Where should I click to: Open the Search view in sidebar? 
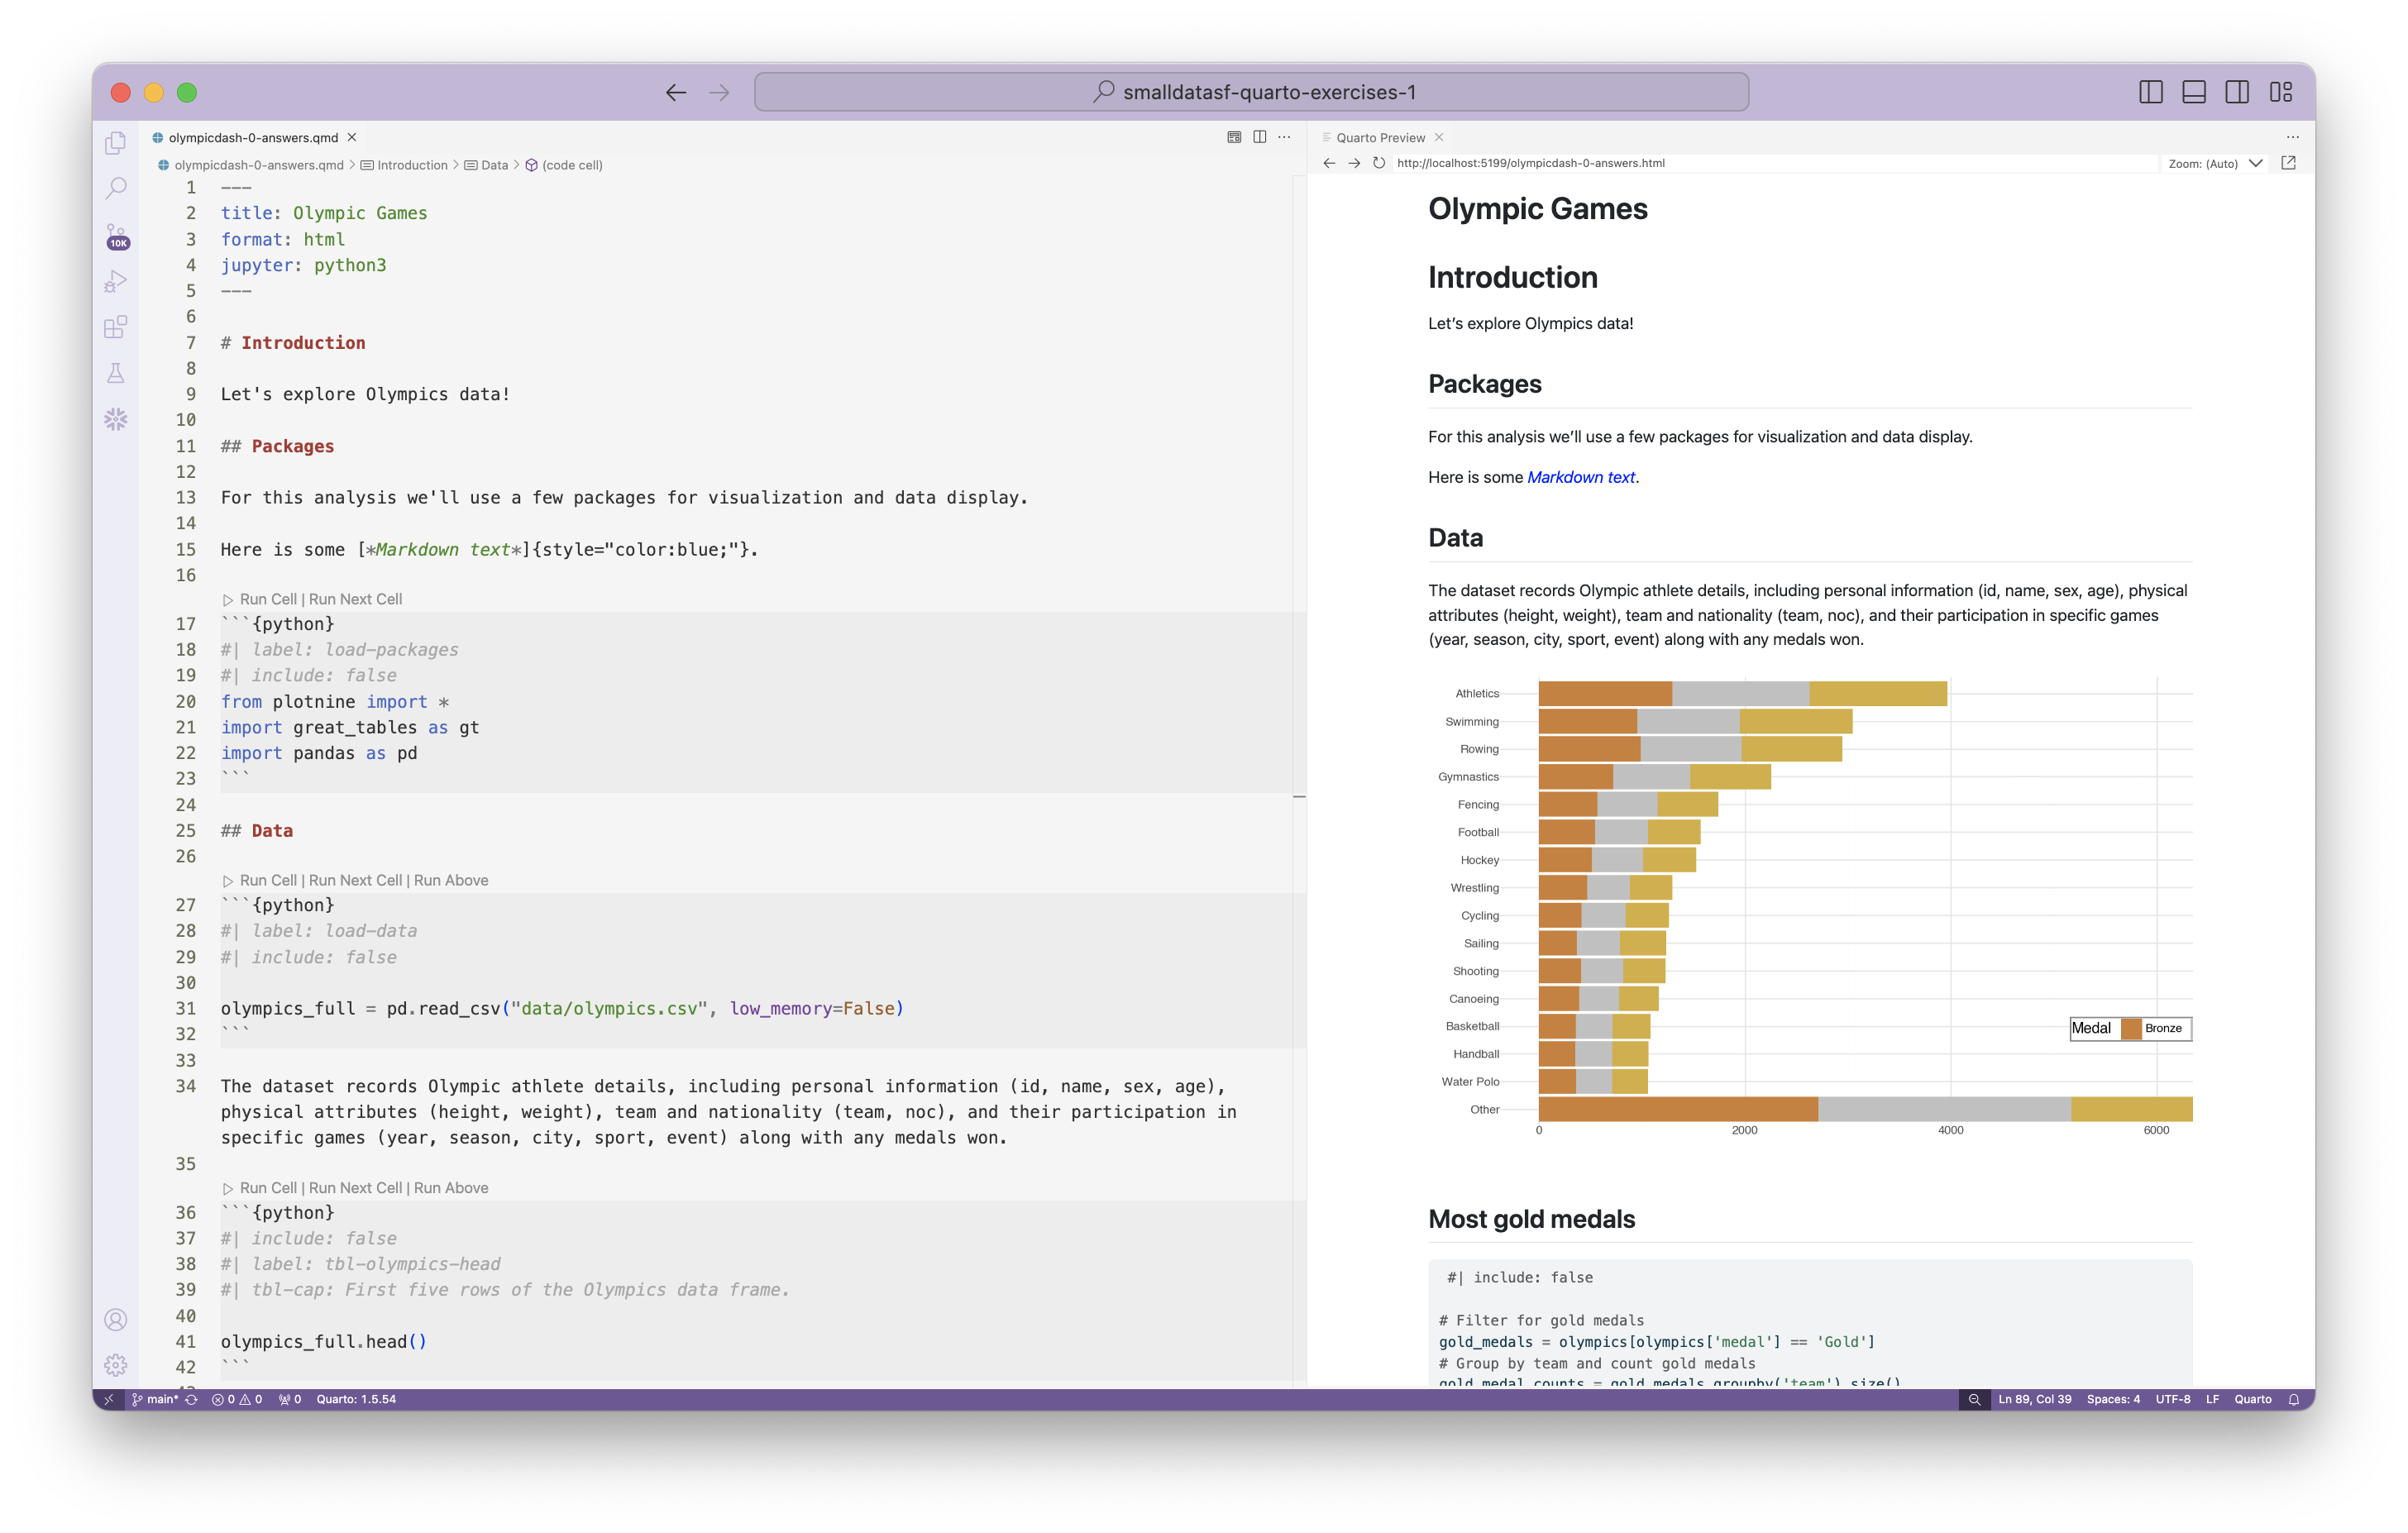click(116, 188)
